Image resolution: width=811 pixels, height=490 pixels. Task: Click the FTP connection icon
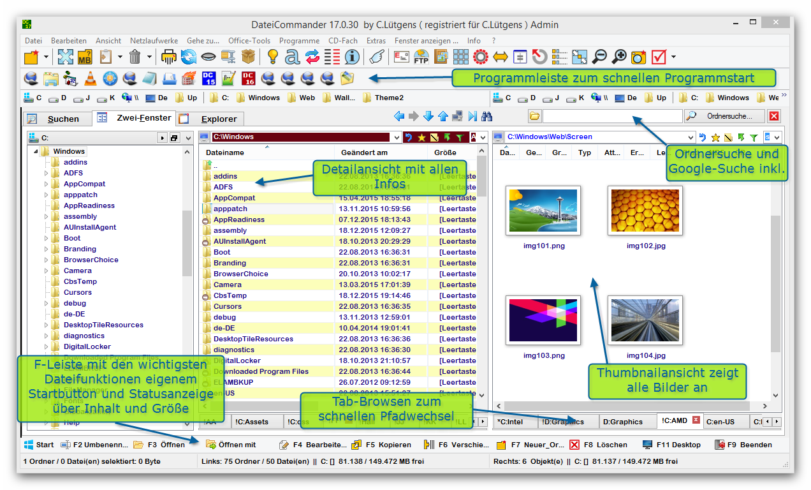pyautogui.click(x=421, y=57)
